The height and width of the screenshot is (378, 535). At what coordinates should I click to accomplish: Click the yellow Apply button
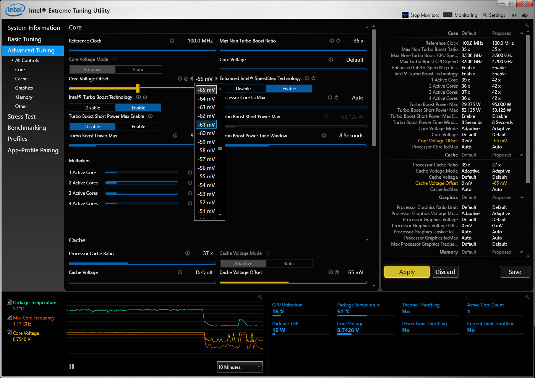point(407,272)
